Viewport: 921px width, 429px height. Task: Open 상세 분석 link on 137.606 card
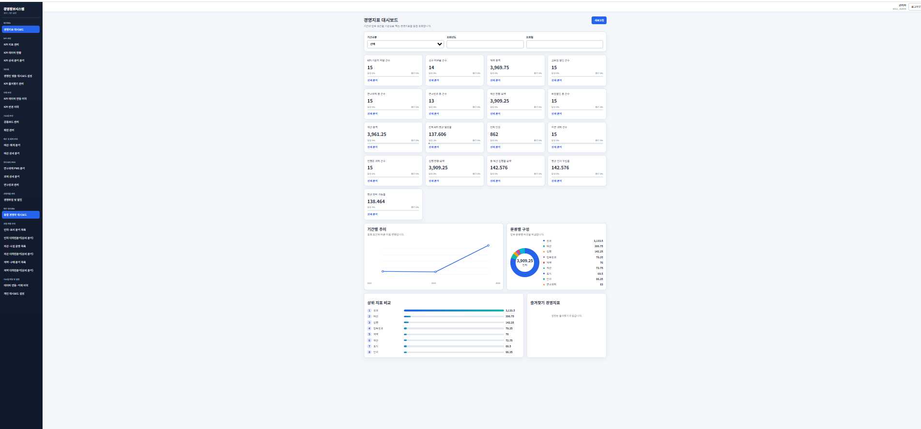pos(434,147)
